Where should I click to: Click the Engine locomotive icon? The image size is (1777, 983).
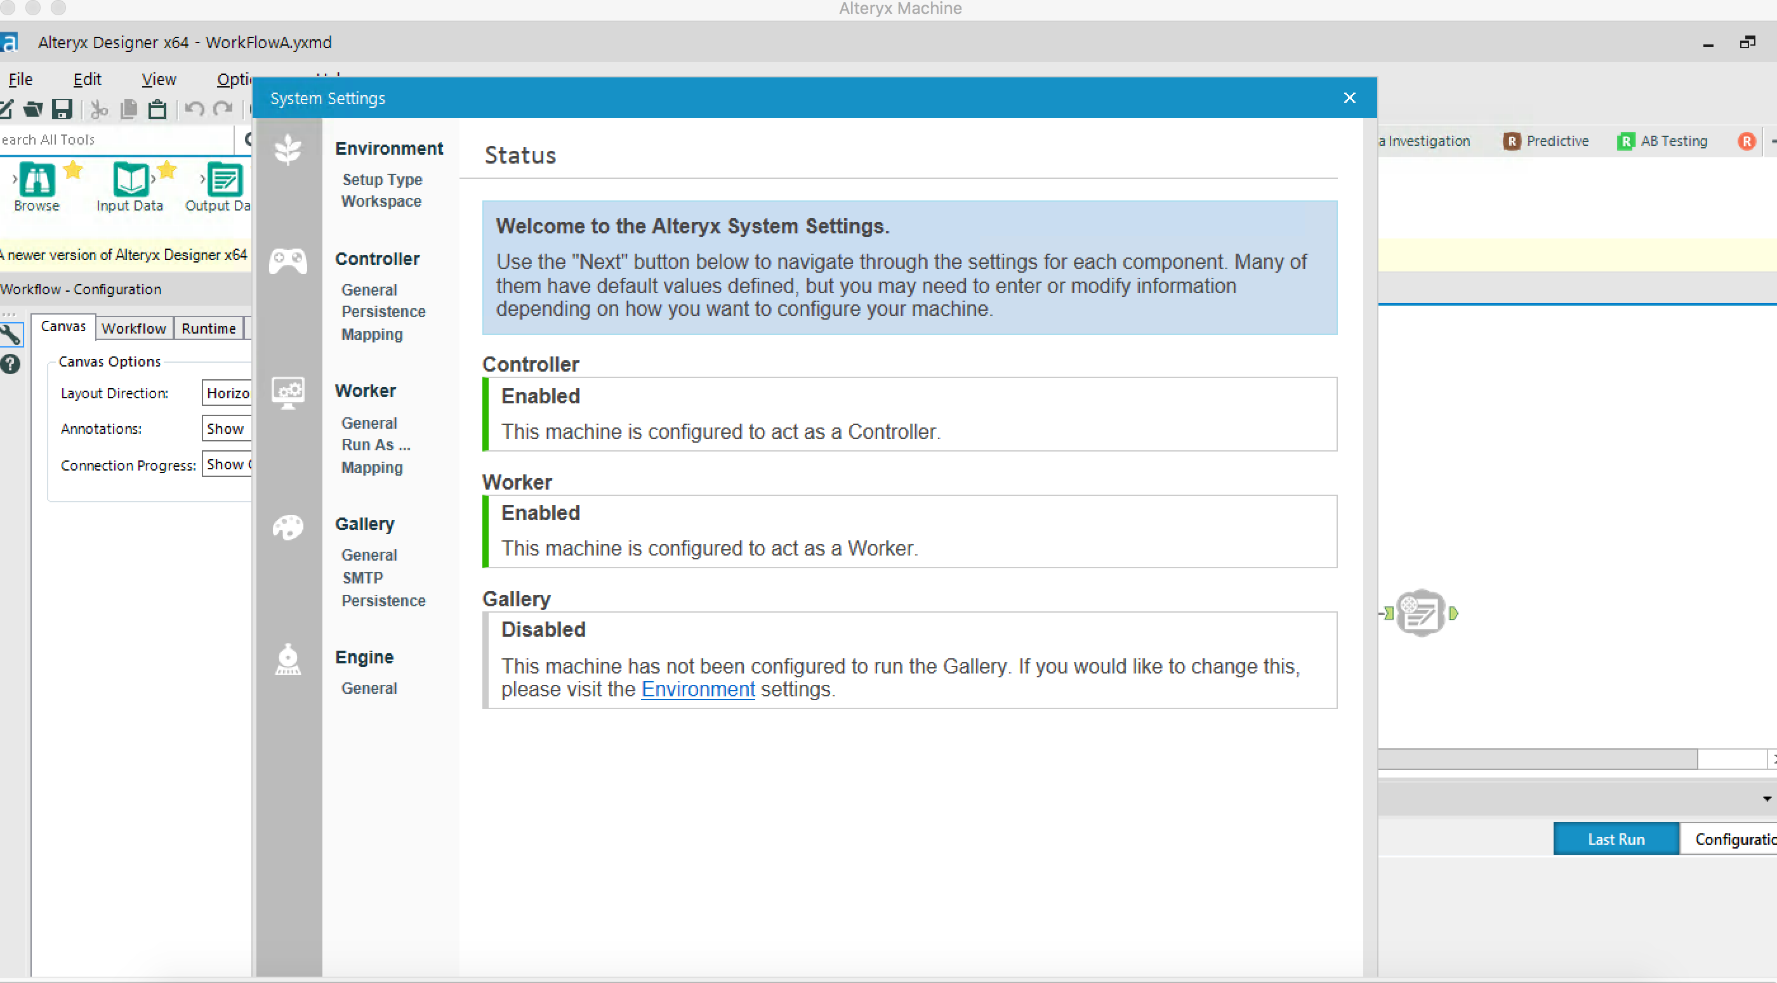point(287,660)
